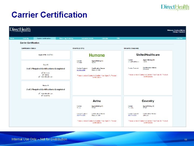Open the Schedule Events tab
This screenshot has height=146, width=194.
click(87, 38)
